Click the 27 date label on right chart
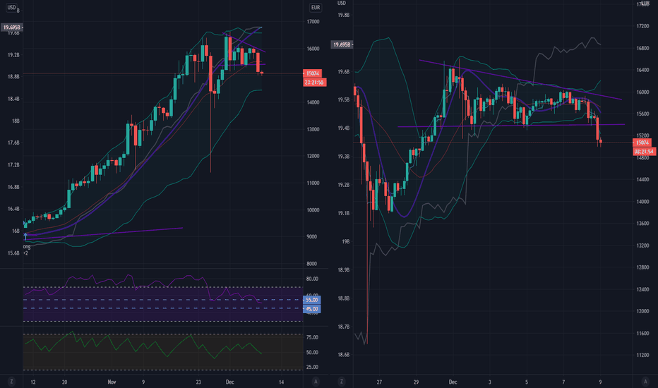Viewport: 658px width, 388px height. [379, 382]
